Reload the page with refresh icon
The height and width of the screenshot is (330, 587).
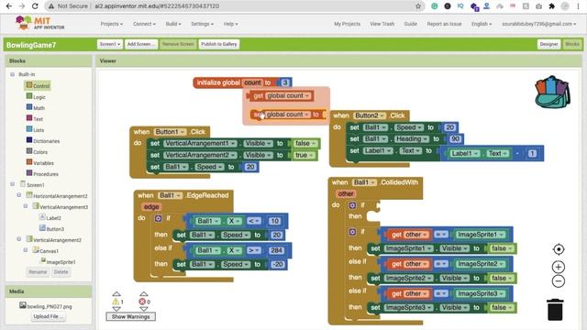tap(35, 6)
